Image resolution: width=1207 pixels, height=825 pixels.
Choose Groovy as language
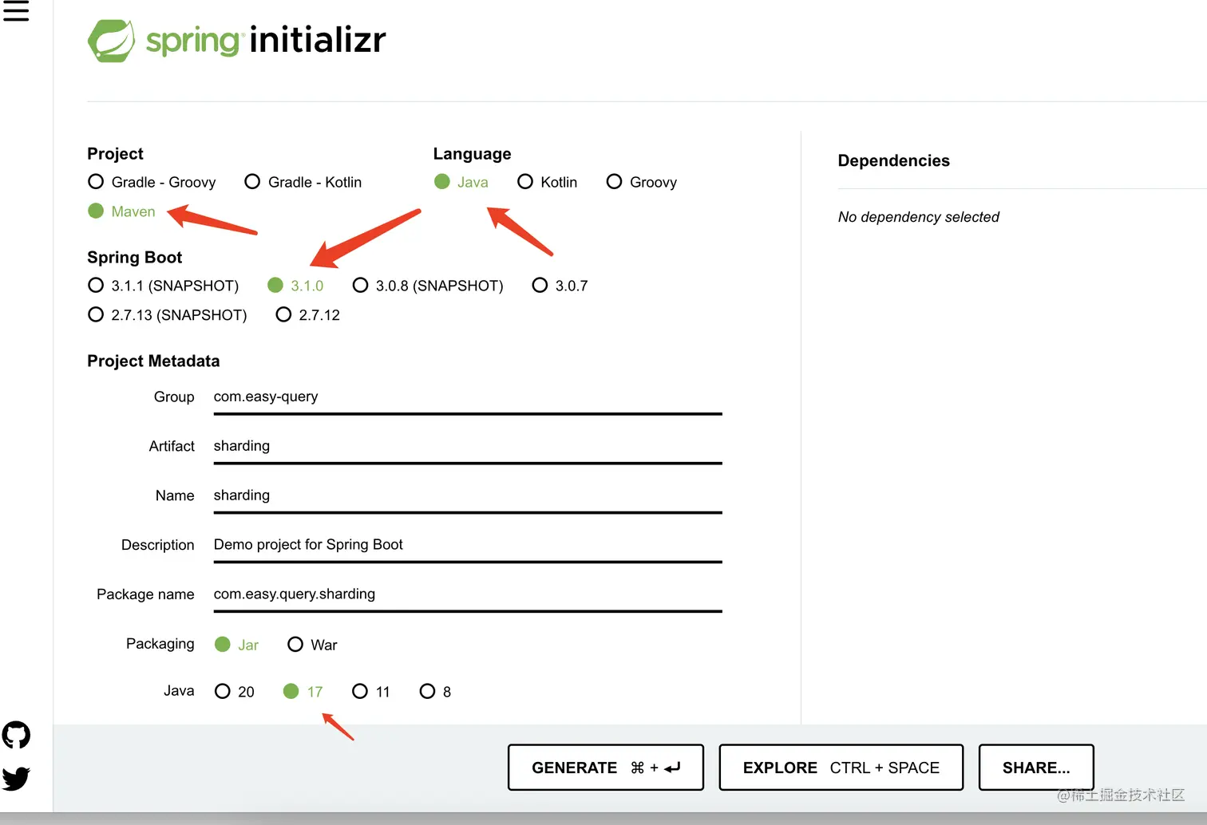click(641, 182)
